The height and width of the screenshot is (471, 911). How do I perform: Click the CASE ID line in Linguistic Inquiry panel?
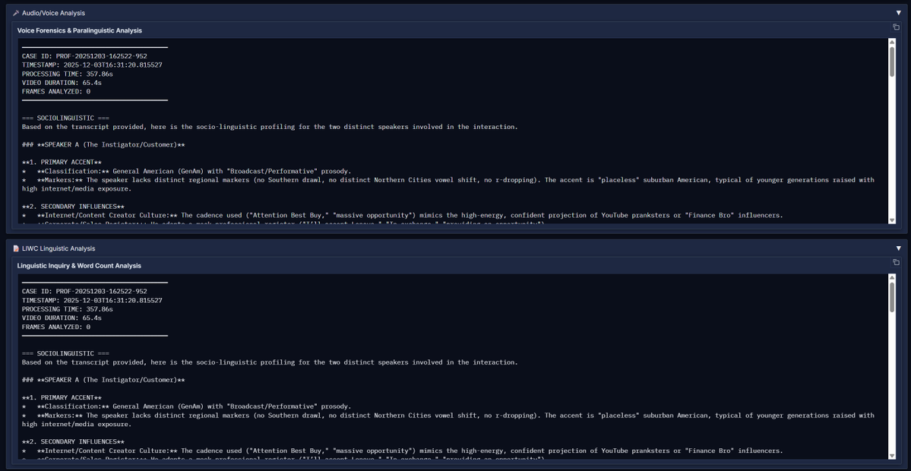(84, 292)
